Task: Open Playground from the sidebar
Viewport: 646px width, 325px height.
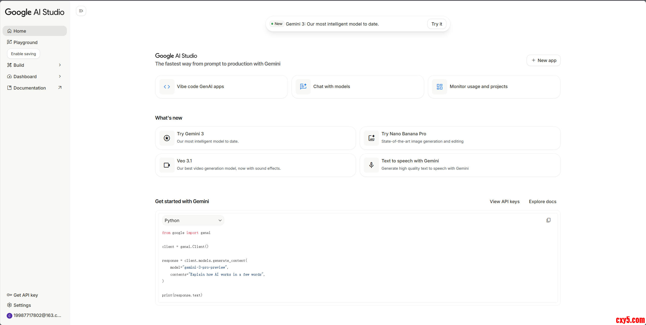Action: pyautogui.click(x=25, y=42)
